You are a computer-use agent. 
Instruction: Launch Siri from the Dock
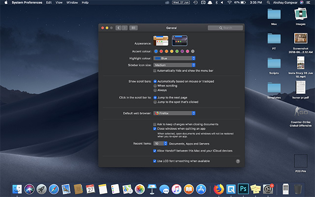30,189
